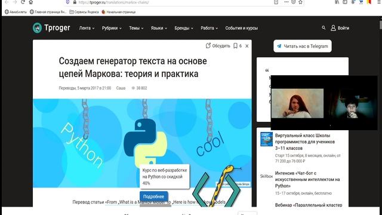The image size is (382, 215).
Task: Close the article with the X icon
Action: 247,46
